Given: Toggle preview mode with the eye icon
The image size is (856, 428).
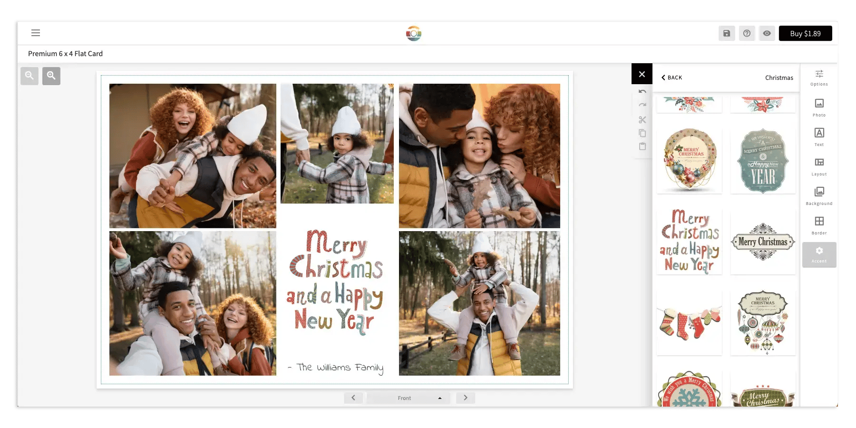Looking at the screenshot, I should tap(767, 33).
